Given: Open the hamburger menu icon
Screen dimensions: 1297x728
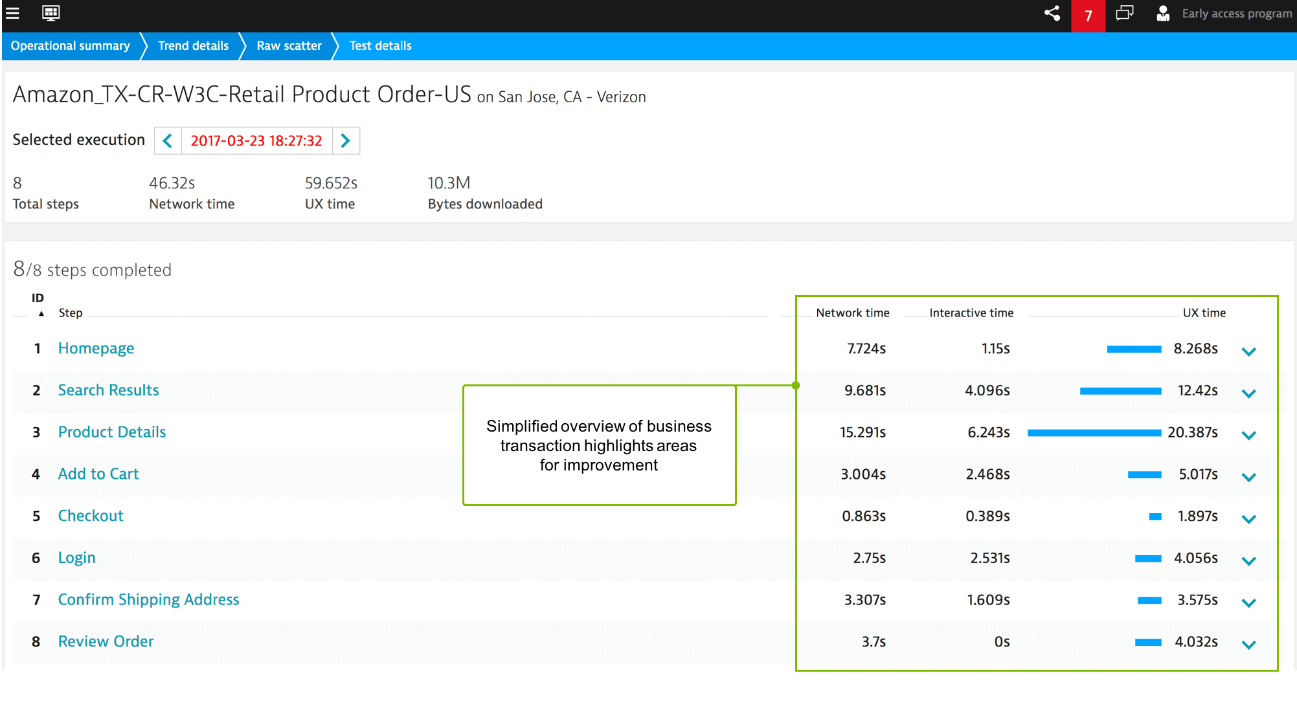Looking at the screenshot, I should tap(12, 13).
